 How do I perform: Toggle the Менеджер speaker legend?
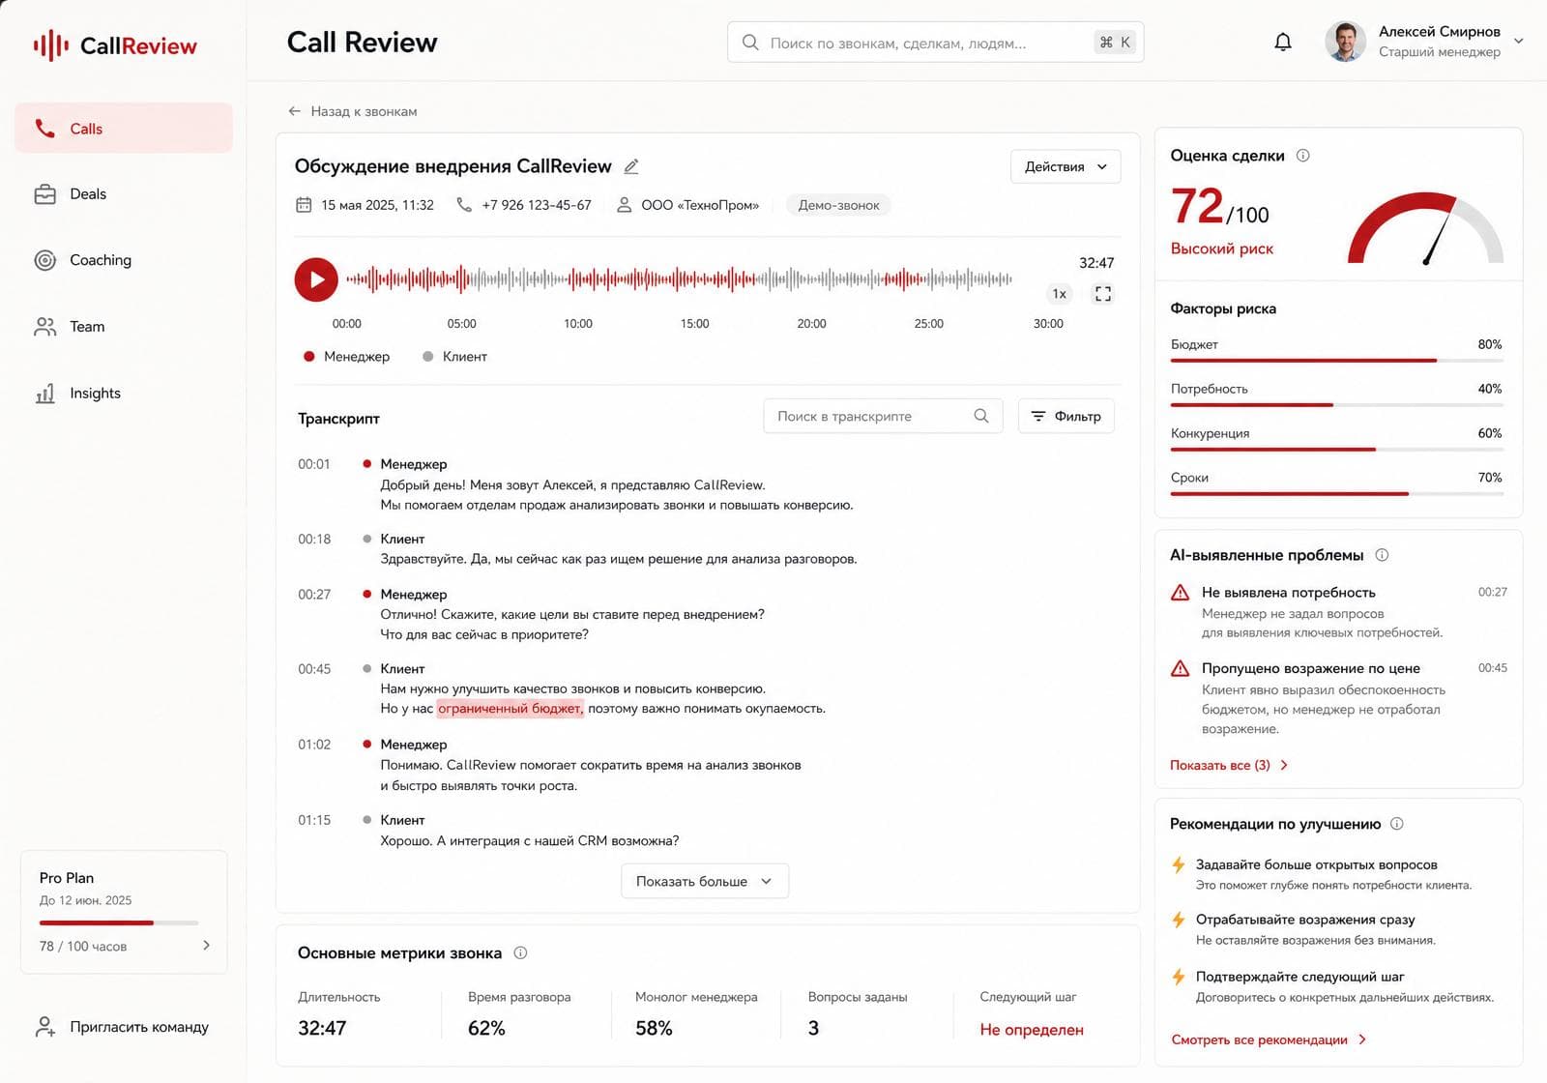(346, 357)
